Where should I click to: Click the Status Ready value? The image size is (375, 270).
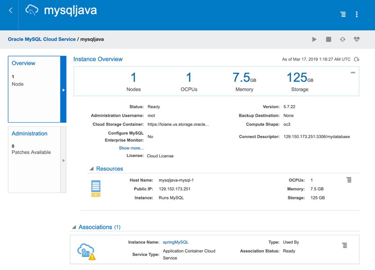[154, 107]
